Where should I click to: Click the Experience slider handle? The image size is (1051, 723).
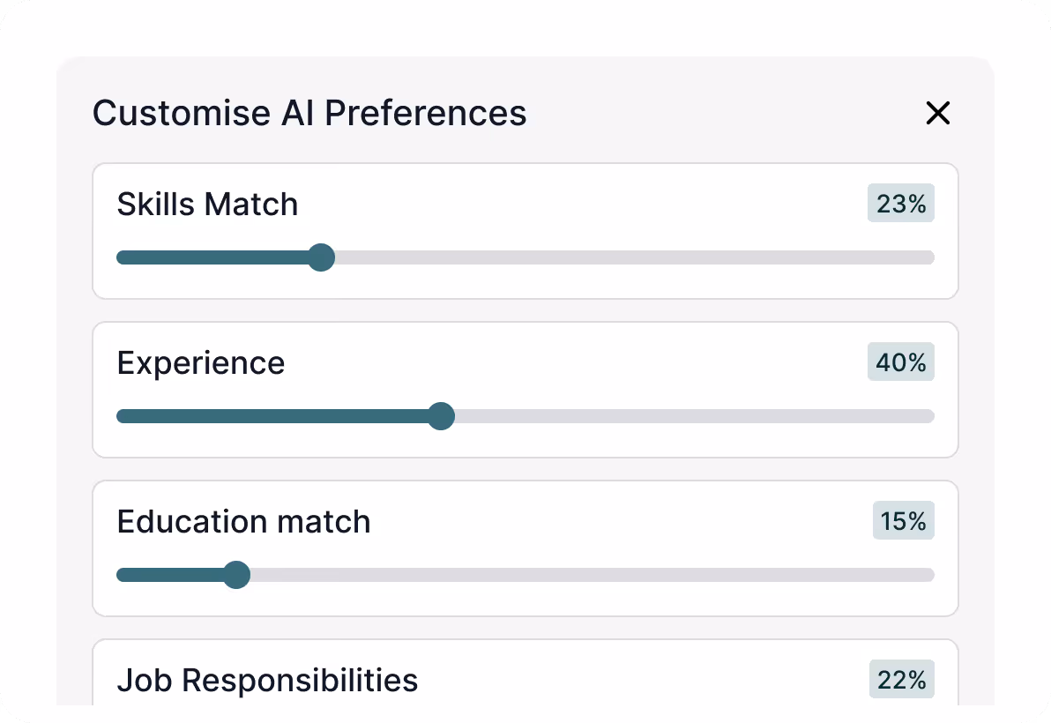[441, 416]
